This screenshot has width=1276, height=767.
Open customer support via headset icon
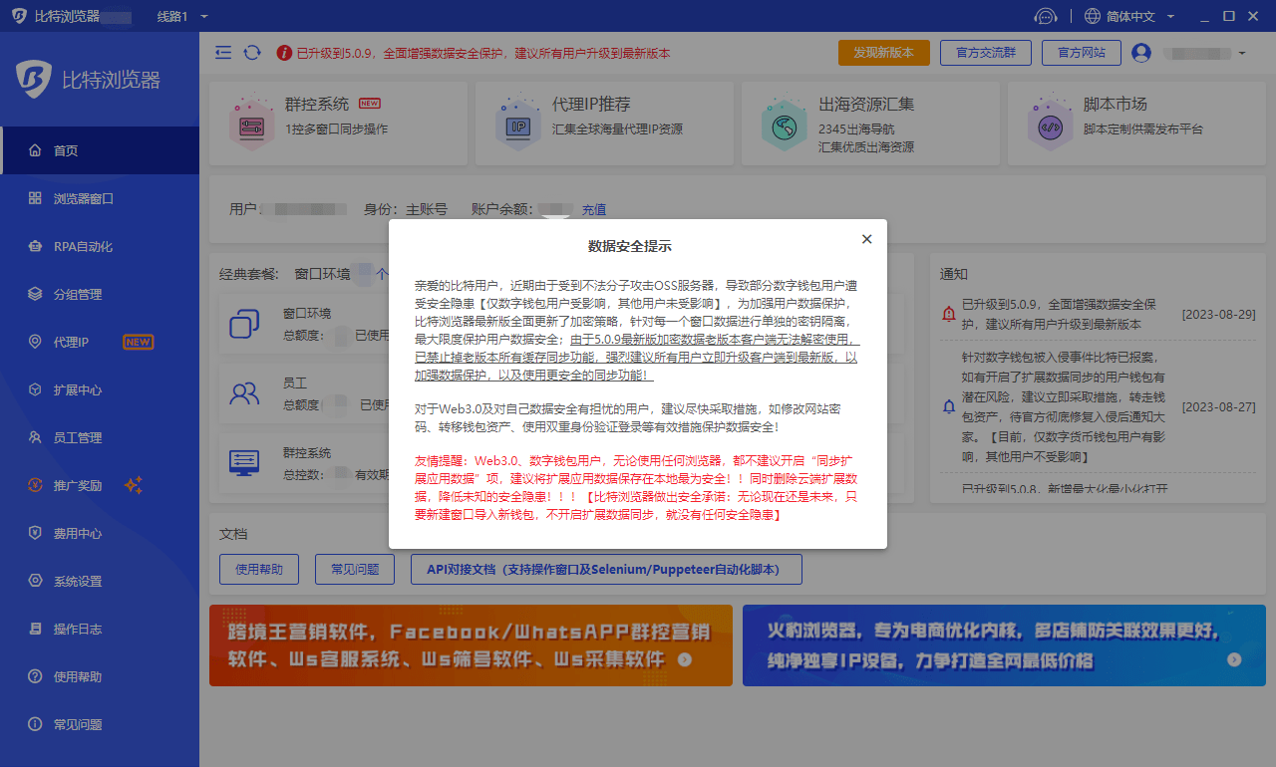1045,16
